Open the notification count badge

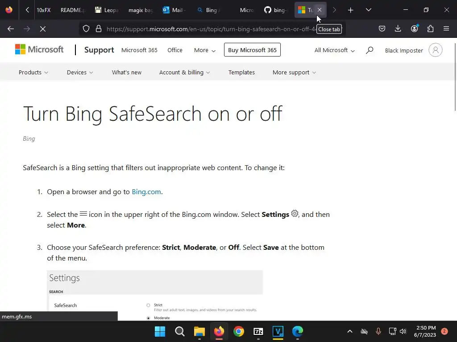click(445, 331)
